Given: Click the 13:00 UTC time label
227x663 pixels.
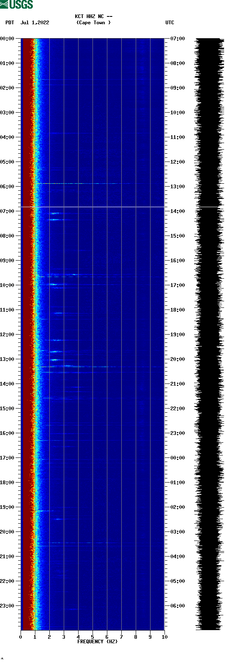Looking at the screenshot, I should (x=178, y=187).
